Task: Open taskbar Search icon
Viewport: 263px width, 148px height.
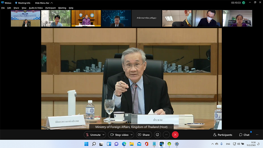Action: click(94, 144)
